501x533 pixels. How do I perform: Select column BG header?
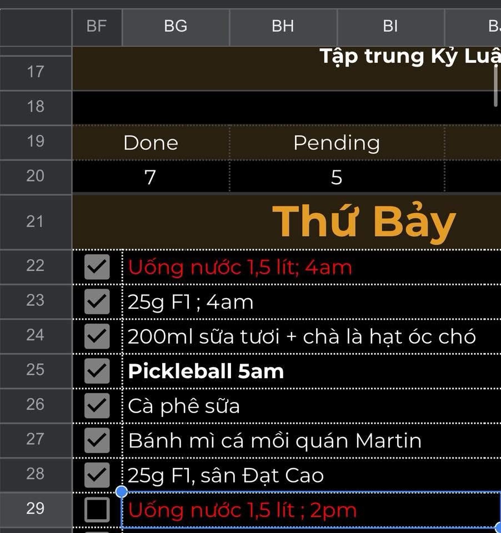point(176,26)
